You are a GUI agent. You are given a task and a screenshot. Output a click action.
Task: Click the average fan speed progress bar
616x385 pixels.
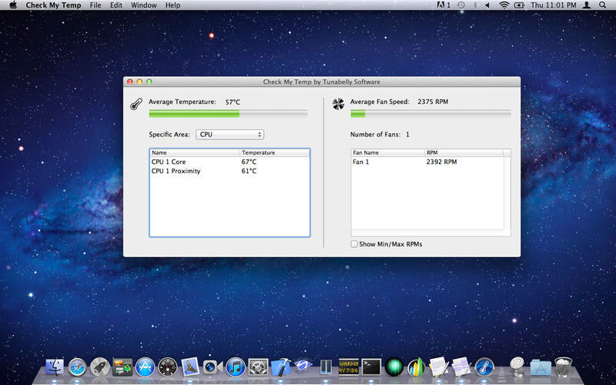[430, 114]
